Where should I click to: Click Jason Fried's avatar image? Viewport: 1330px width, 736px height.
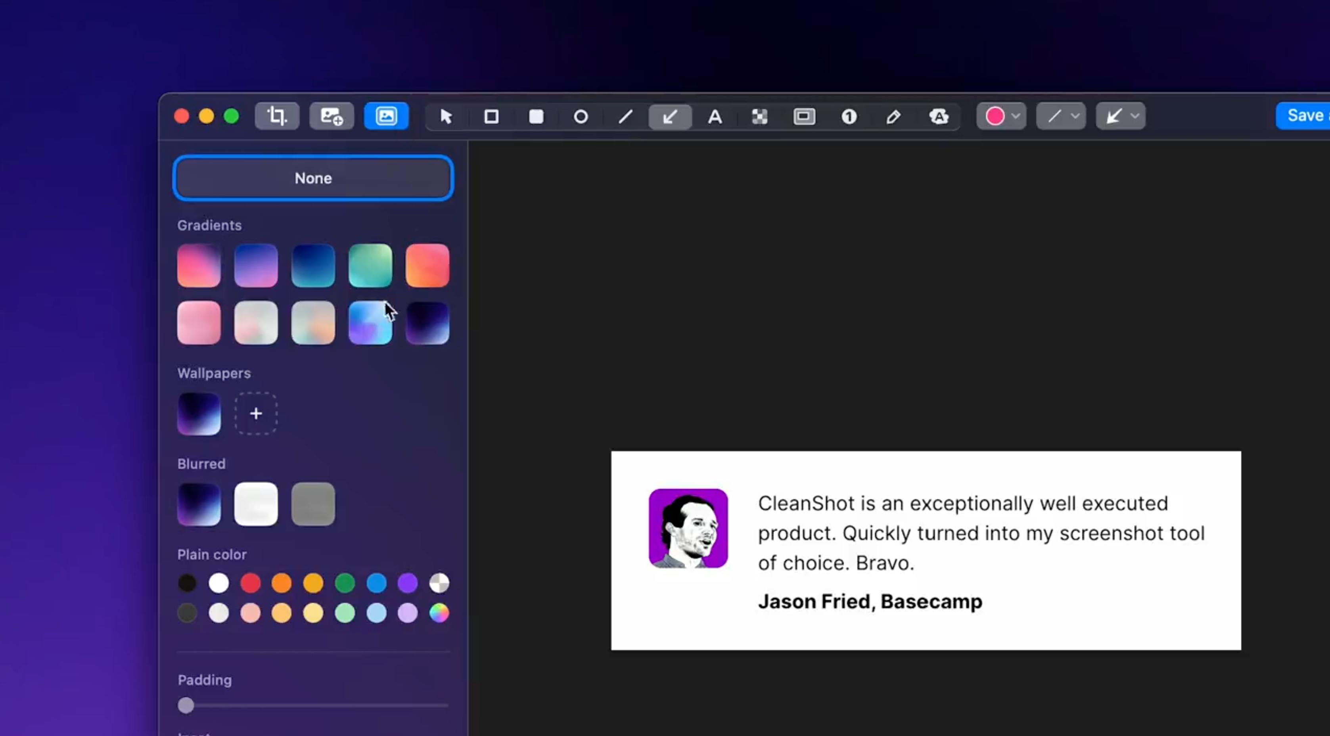click(x=688, y=528)
